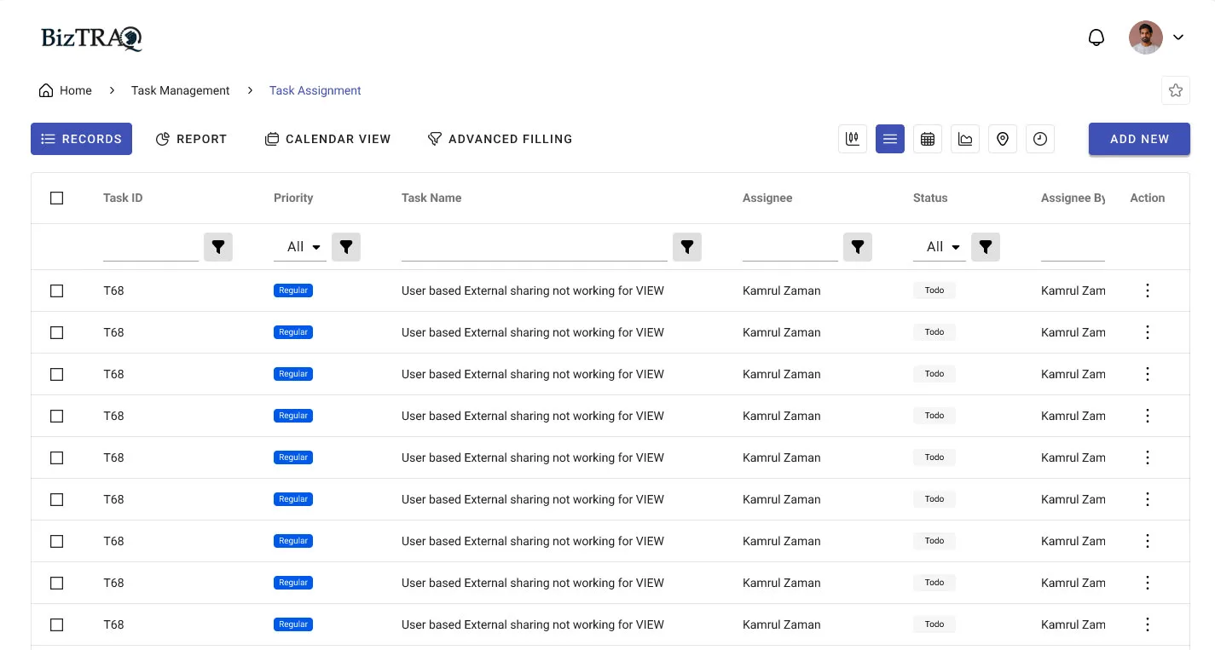Tick the checkbox on the third T68 row
This screenshot has width=1215, height=650.
[57, 374]
